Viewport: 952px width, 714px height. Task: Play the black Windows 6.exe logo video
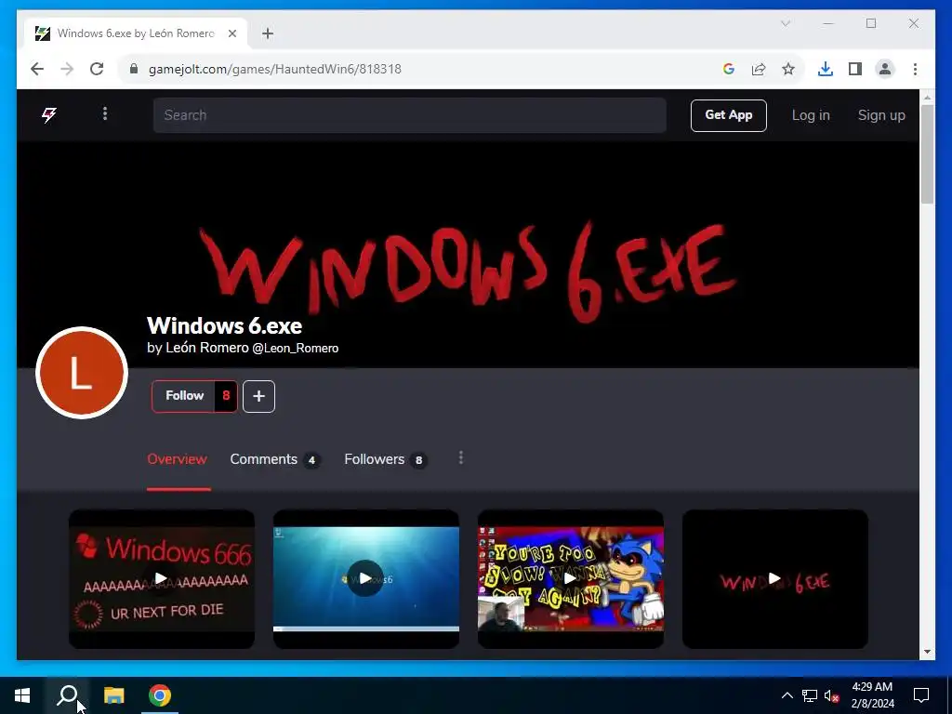[x=775, y=579]
